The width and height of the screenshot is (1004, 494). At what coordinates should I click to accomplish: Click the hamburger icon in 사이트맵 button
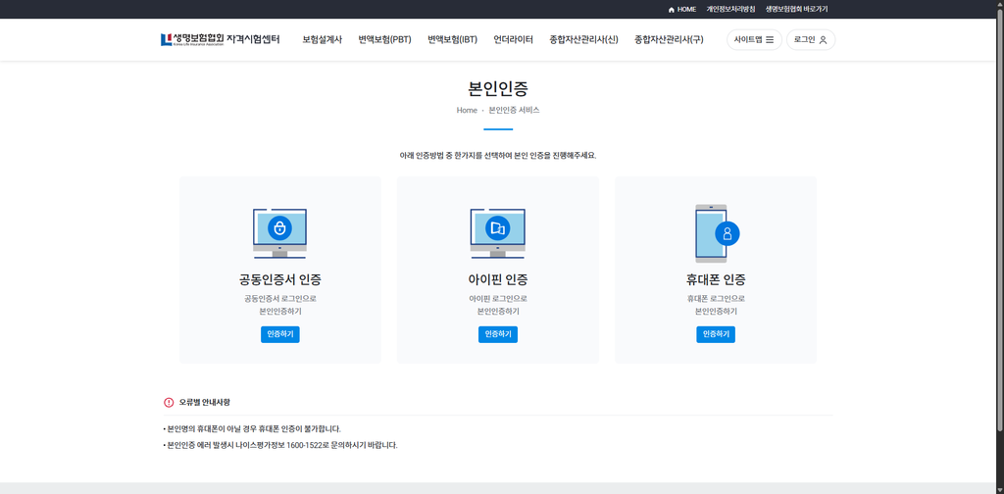click(770, 39)
